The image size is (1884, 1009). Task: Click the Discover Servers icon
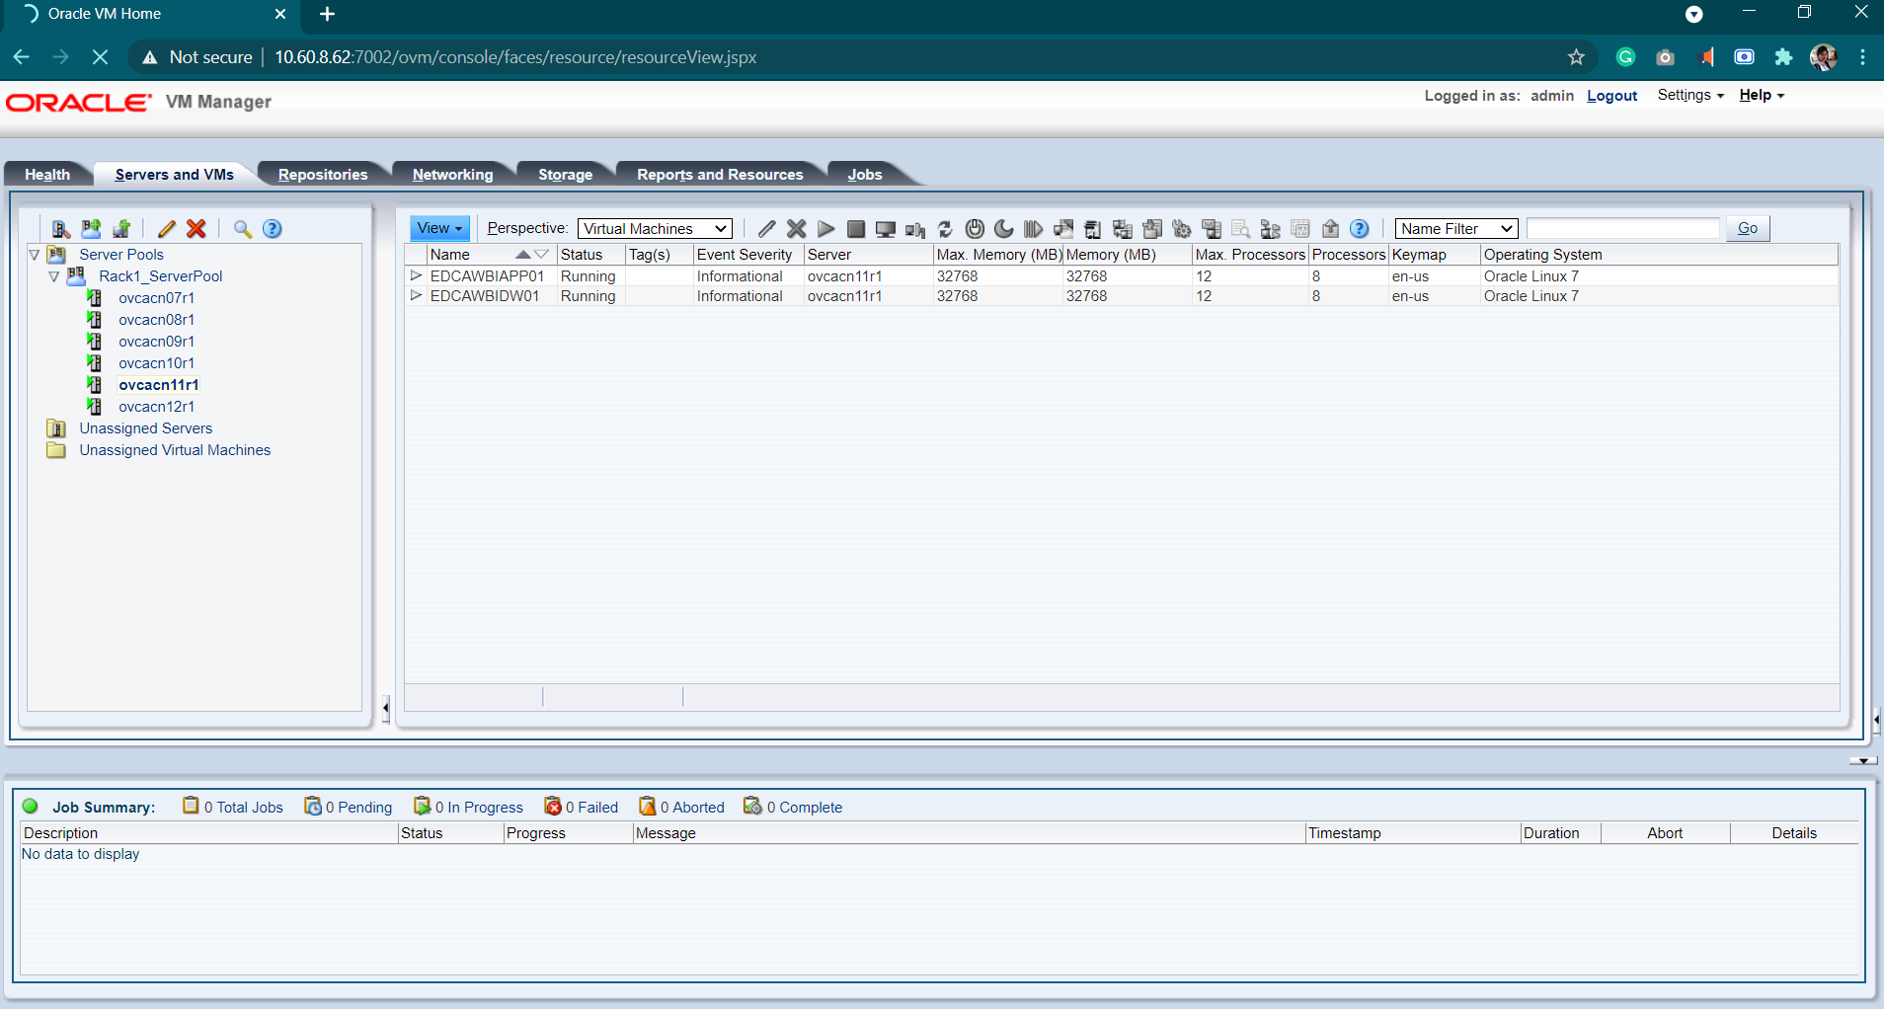(61, 229)
